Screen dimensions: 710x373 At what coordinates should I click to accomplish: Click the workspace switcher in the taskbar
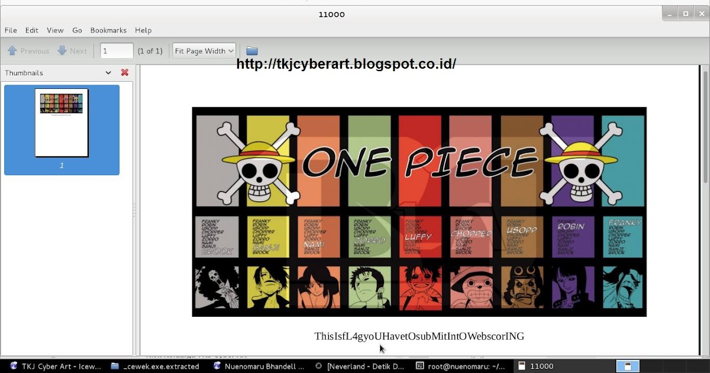(628, 366)
